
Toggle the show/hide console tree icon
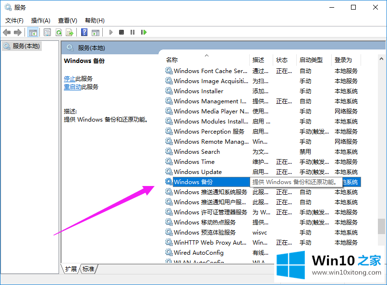click(x=33, y=32)
